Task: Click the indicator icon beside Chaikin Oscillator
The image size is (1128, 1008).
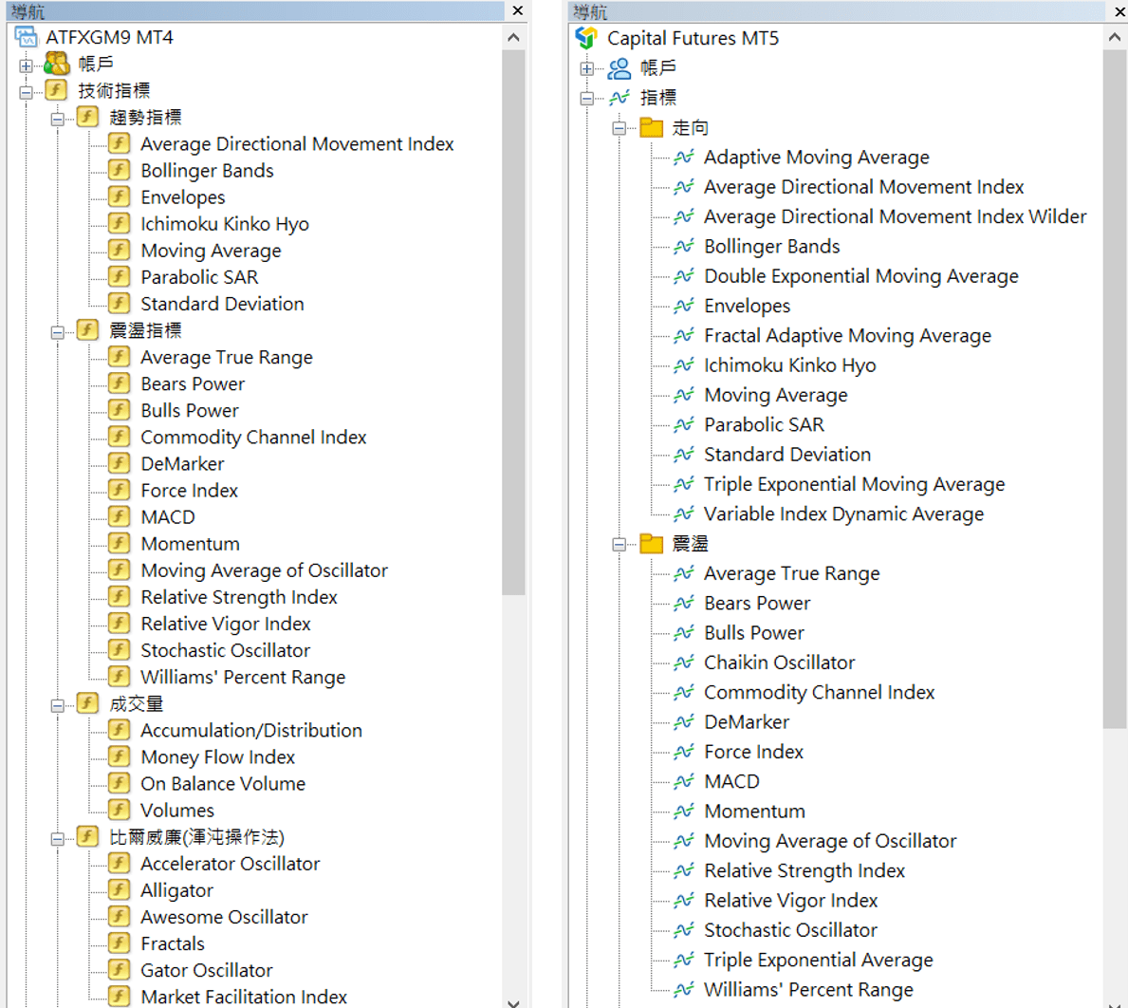Action: [683, 663]
